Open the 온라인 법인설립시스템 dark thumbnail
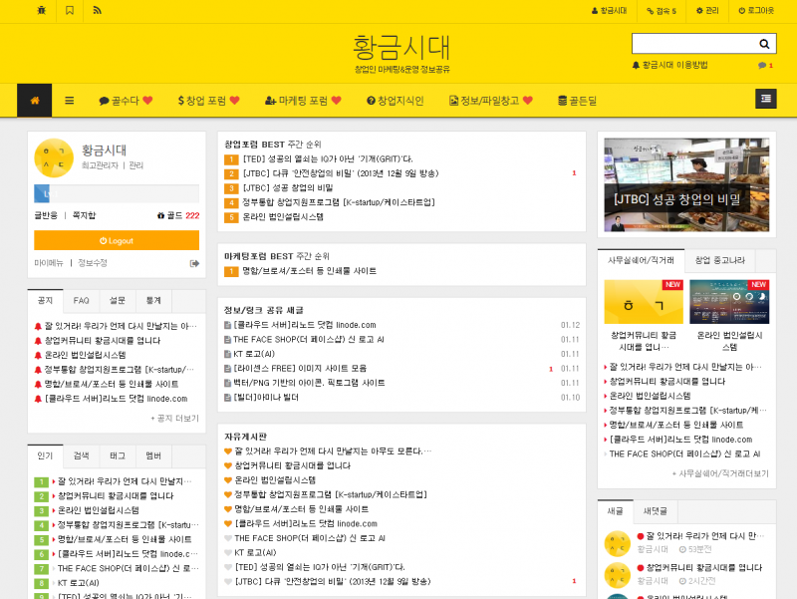The width and height of the screenshot is (797, 599). [x=729, y=302]
